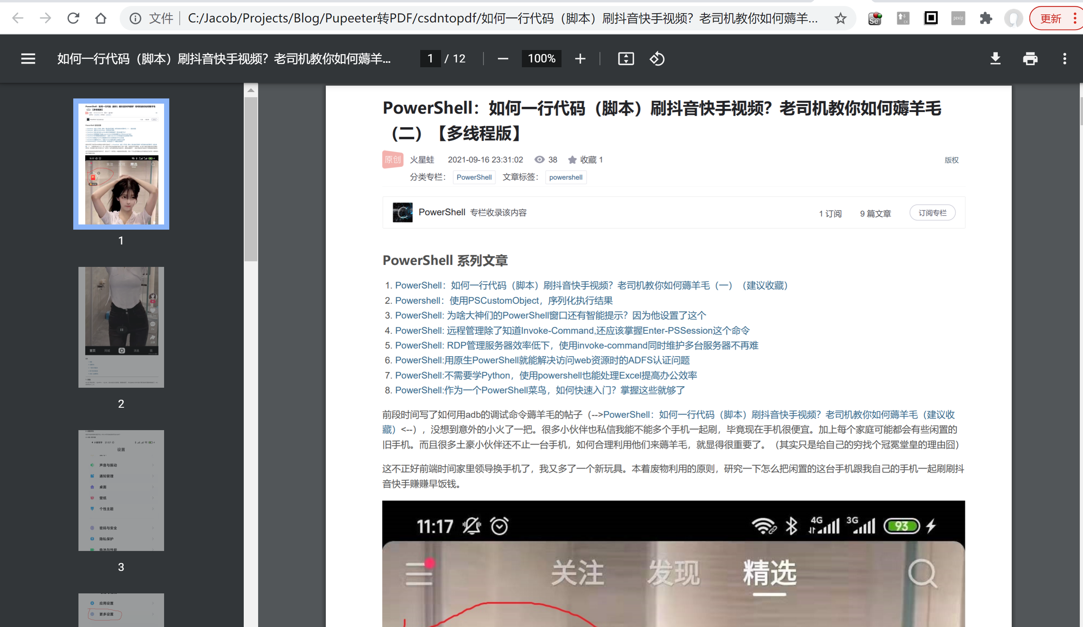The width and height of the screenshot is (1083, 627).
Task: Open the browser home page
Action: coord(100,18)
